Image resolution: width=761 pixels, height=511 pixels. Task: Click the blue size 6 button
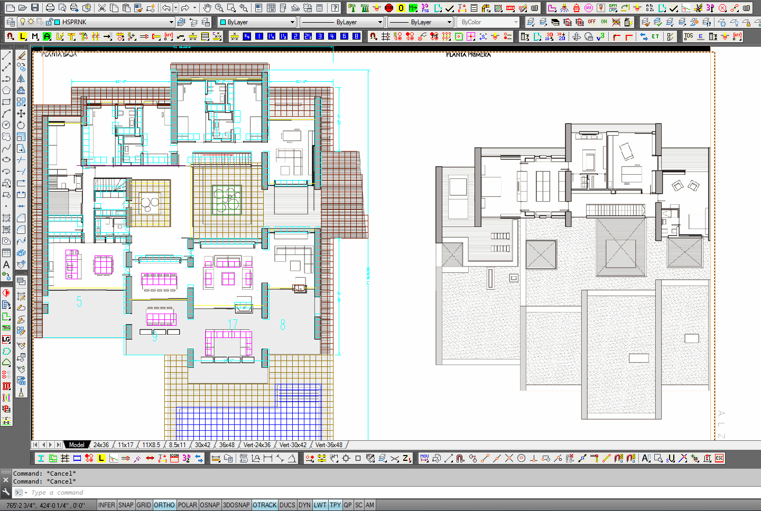(344, 36)
